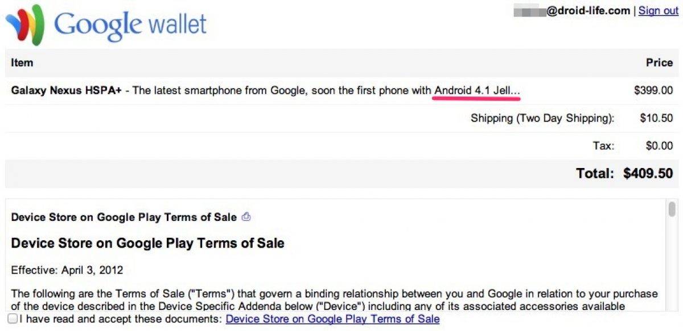Click the $399.00 item price

tap(653, 90)
